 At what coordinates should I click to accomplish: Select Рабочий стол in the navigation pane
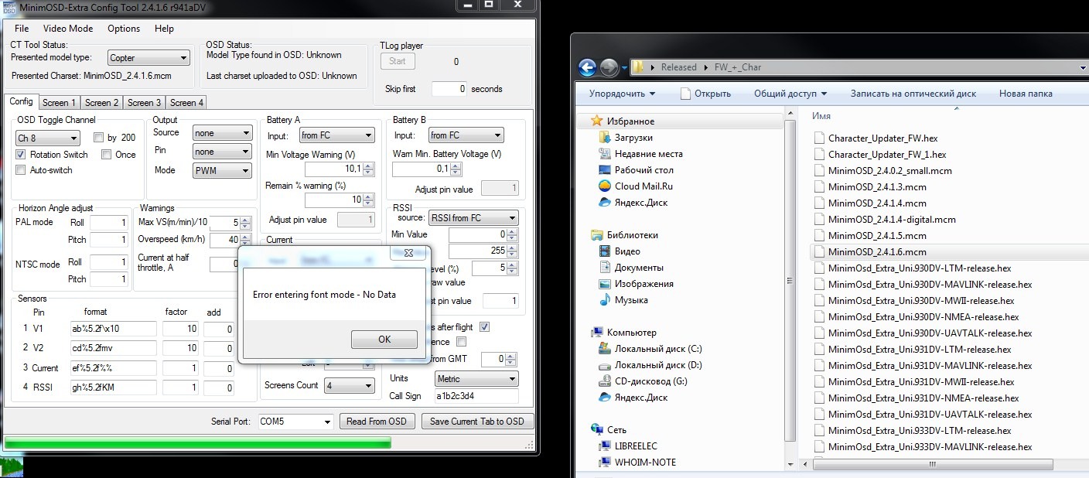coord(643,170)
